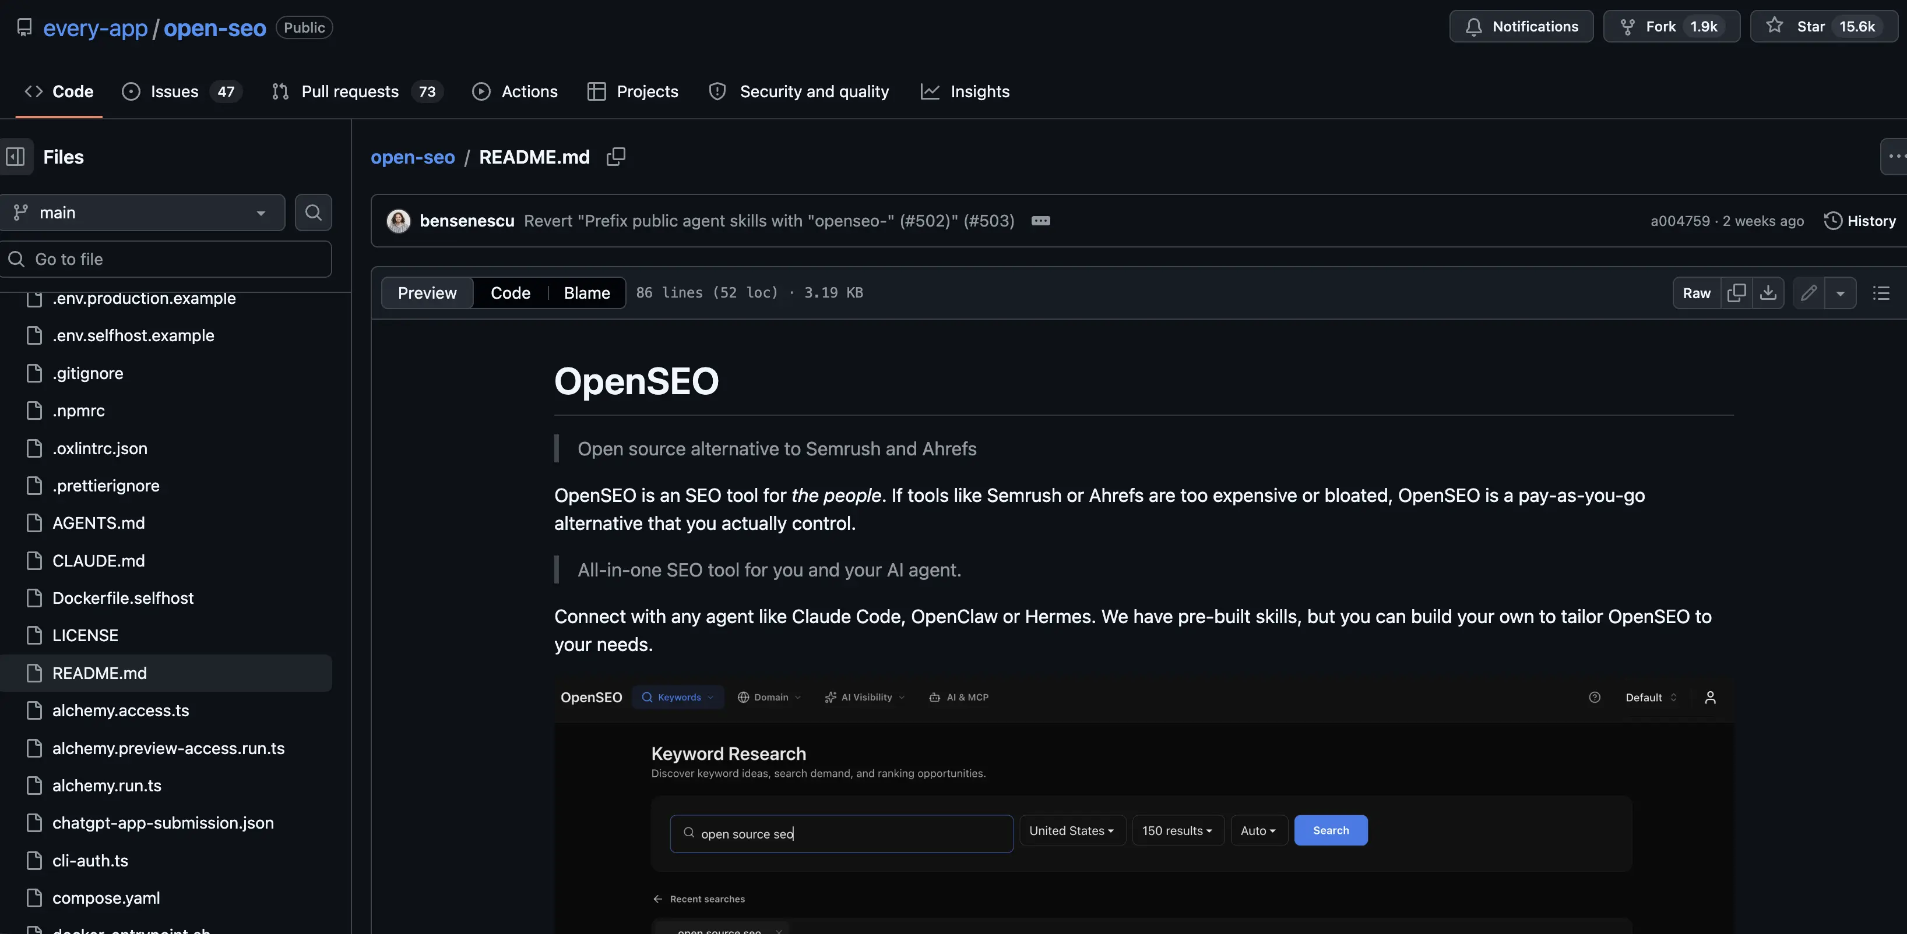Click the open-seo breadcrumb link
Screen dimensions: 1907x934
(x=413, y=157)
